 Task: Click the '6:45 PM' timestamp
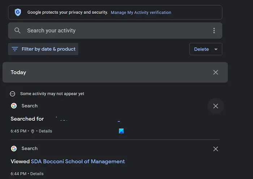(x=18, y=131)
